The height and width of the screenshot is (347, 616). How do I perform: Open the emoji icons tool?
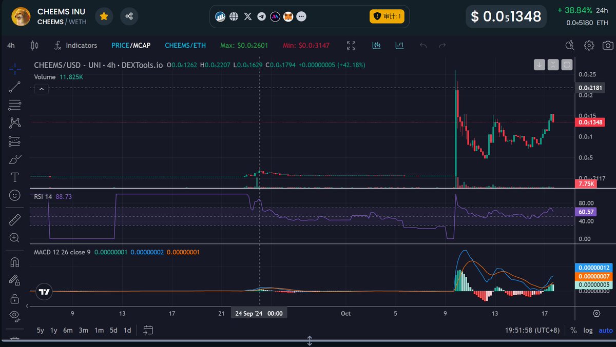pyautogui.click(x=14, y=195)
